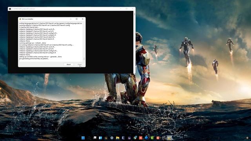This screenshot has height=141, width=251.
Task: Open File Explorer folder icon on taskbar
Action: pyautogui.click(x=118, y=138)
